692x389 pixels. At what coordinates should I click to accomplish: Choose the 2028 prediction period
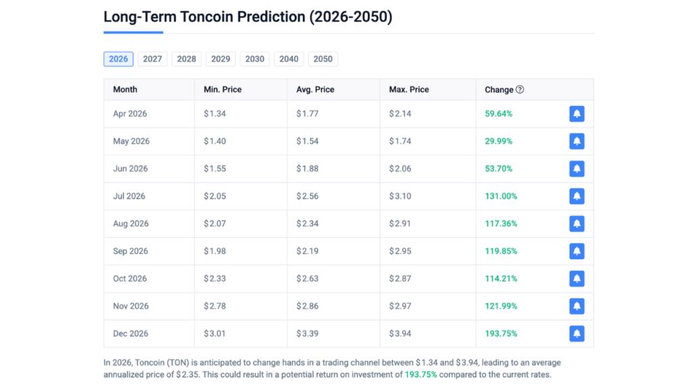(x=187, y=59)
